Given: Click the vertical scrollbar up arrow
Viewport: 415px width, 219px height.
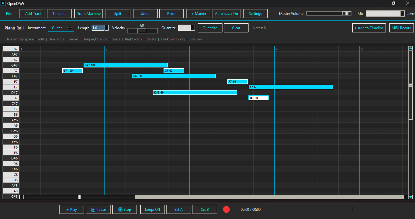Looking at the screenshot, I should click(410, 48).
